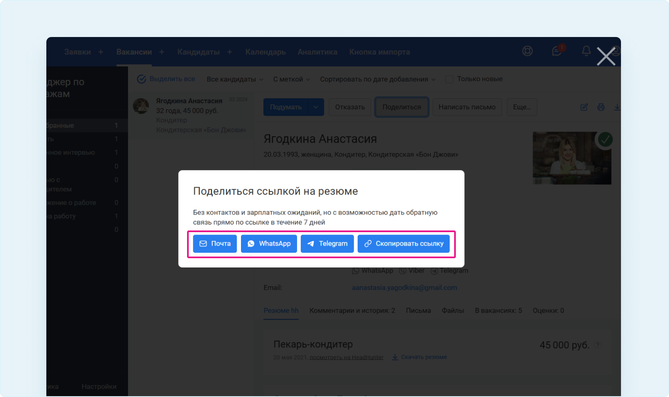Click Скопировать ссылку button
This screenshot has width=669, height=397.
[404, 243]
